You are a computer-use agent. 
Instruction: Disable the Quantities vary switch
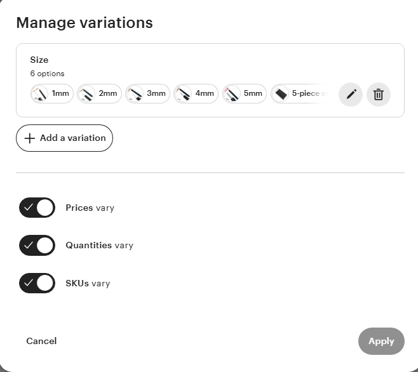tap(37, 245)
